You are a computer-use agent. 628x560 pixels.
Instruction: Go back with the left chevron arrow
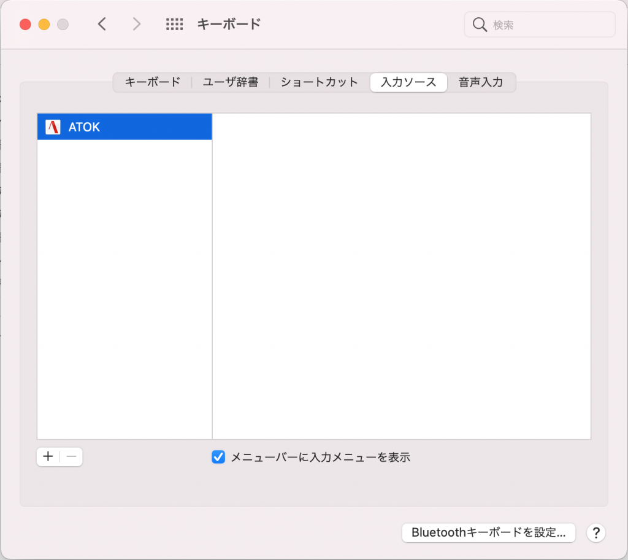(x=102, y=25)
